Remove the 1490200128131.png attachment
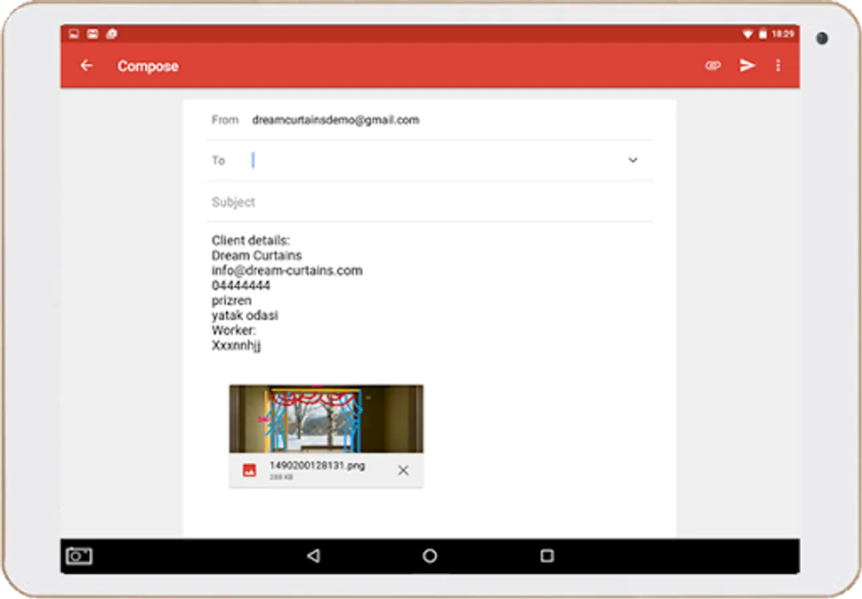Viewport: 862px width, 599px height. coord(403,471)
